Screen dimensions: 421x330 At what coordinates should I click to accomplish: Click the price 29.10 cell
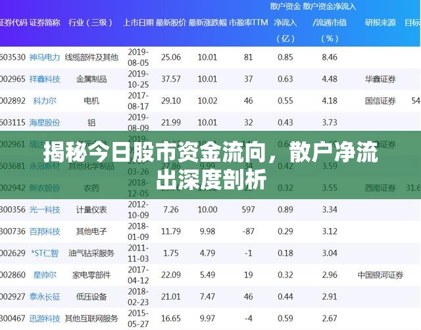pyautogui.click(x=171, y=101)
